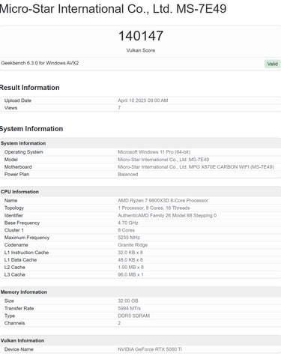
Task: Click the Transfer Rate label
Action: click(19, 308)
